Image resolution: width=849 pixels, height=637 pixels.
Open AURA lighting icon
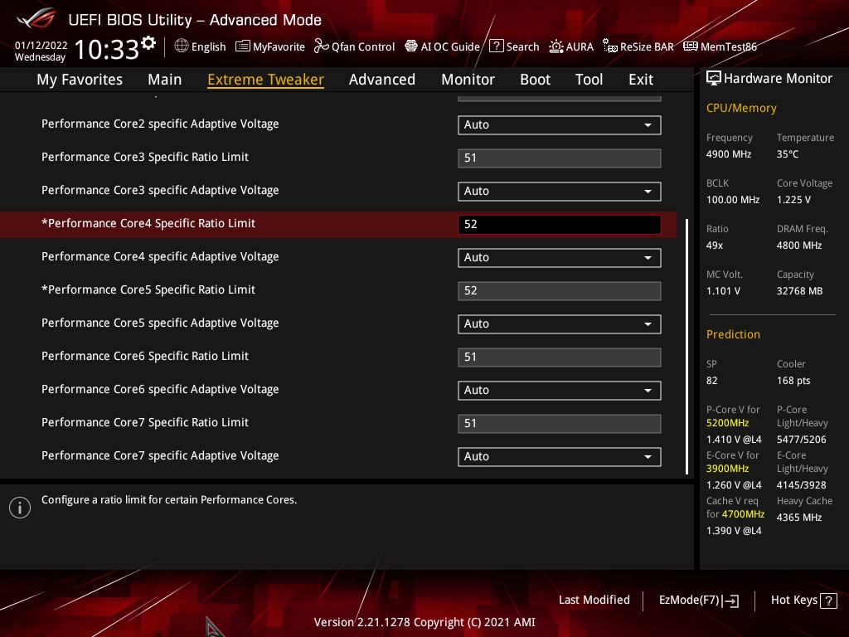coord(556,46)
